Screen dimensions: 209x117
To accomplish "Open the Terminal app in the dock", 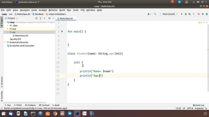I will (x=33, y=113).
